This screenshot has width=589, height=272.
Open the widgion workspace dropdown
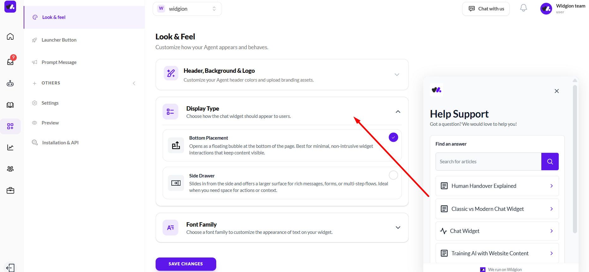pyautogui.click(x=187, y=9)
